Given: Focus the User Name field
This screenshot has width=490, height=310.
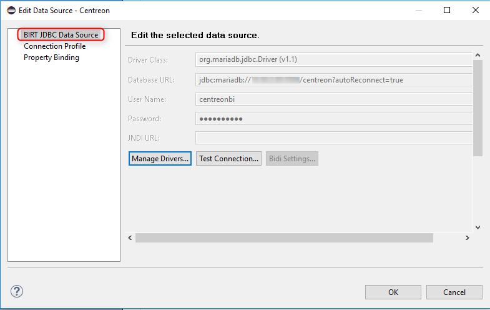Looking at the screenshot, I should pos(332,99).
